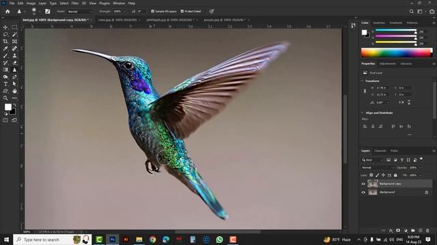437x245 pixels.
Task: Select the Clone Stamp tool
Action: point(14,56)
